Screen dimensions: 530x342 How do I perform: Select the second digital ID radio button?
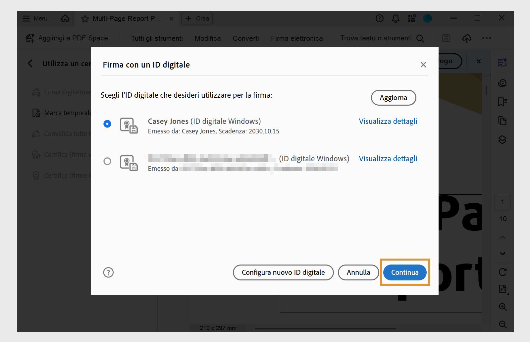pyautogui.click(x=107, y=161)
